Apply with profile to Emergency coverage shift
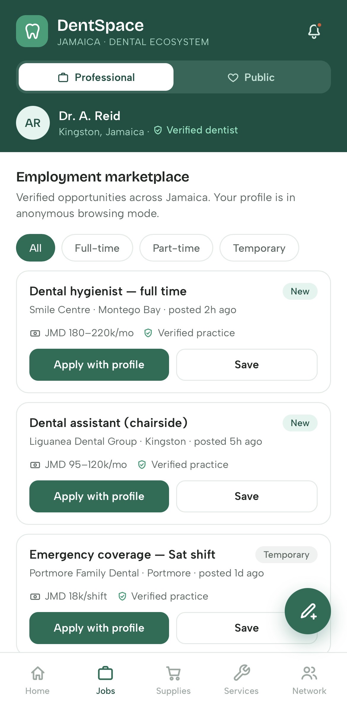 click(99, 628)
